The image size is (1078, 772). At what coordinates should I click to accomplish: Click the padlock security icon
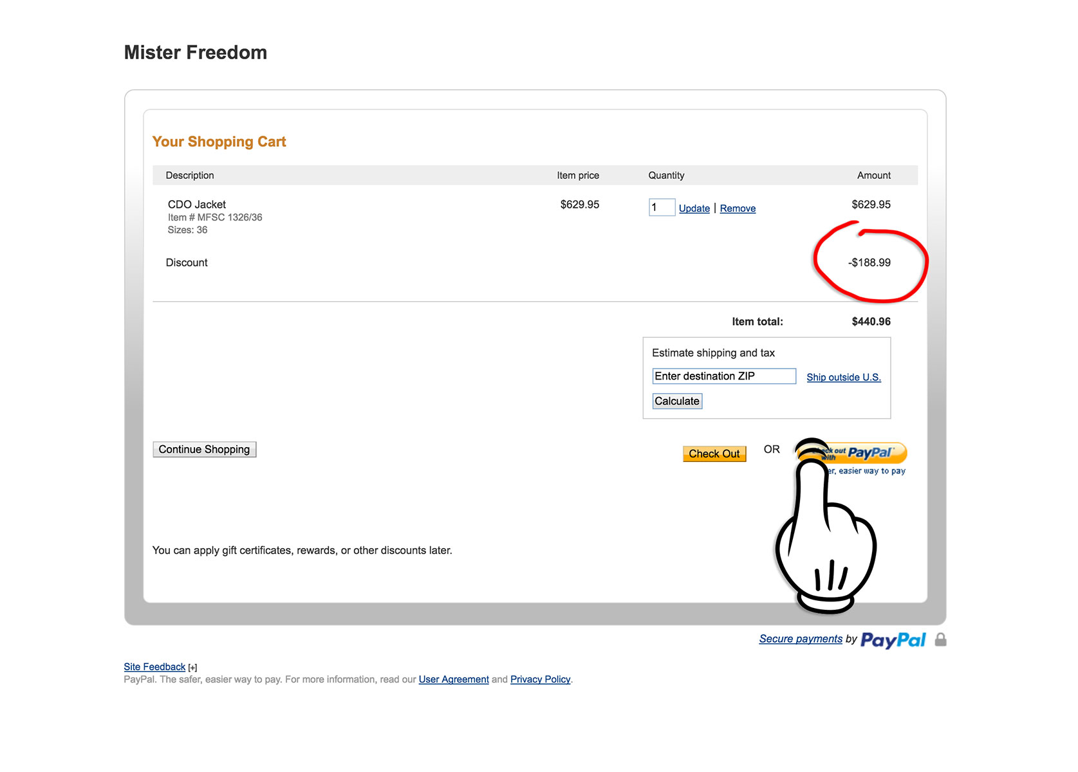[x=940, y=639]
